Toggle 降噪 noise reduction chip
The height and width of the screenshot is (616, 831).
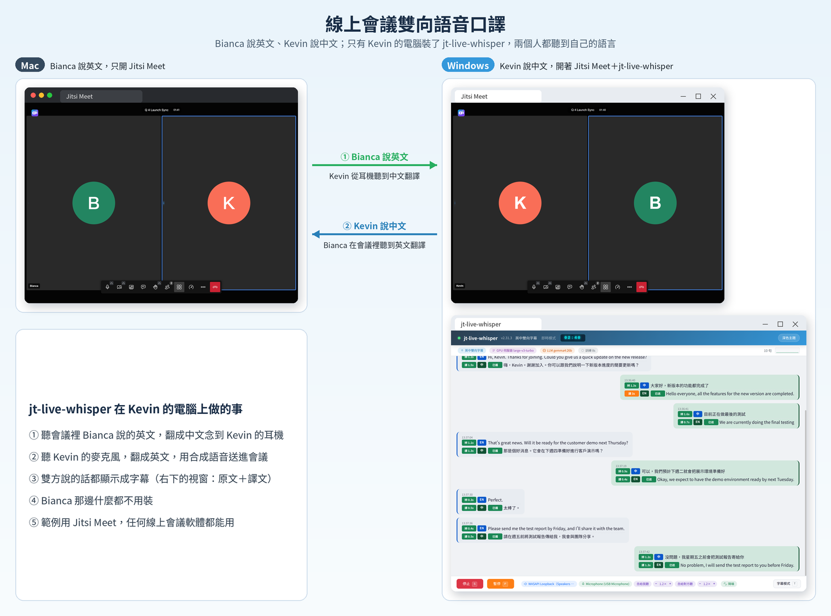pyautogui.click(x=729, y=584)
